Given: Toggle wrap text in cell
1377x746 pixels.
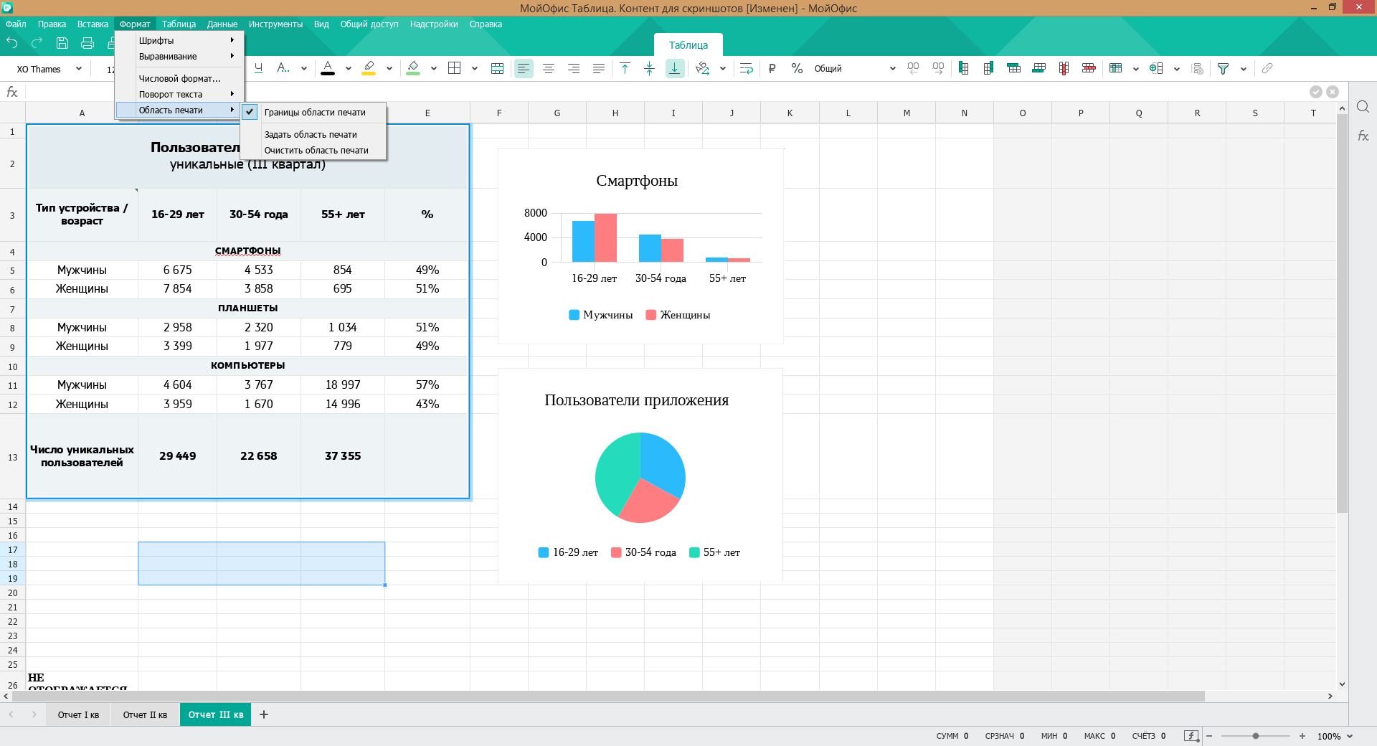Looking at the screenshot, I should click(x=746, y=68).
